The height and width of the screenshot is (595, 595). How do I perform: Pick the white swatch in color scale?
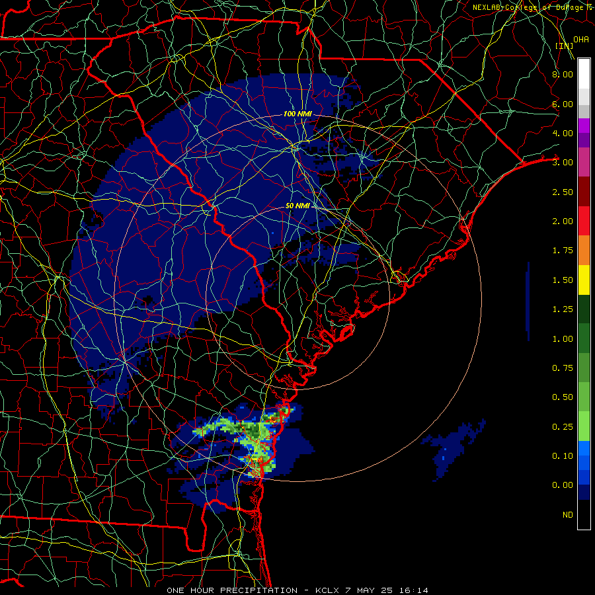pos(584,74)
